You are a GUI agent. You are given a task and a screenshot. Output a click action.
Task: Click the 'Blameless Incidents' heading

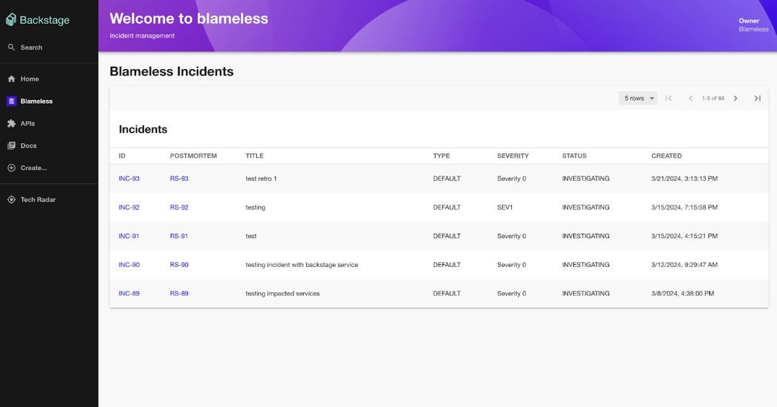pyautogui.click(x=172, y=72)
